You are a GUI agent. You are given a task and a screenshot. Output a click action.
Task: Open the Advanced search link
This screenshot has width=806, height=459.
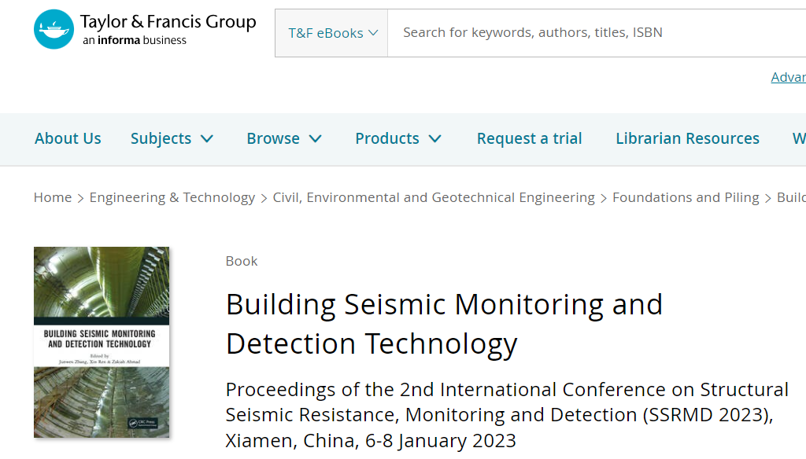tap(788, 77)
